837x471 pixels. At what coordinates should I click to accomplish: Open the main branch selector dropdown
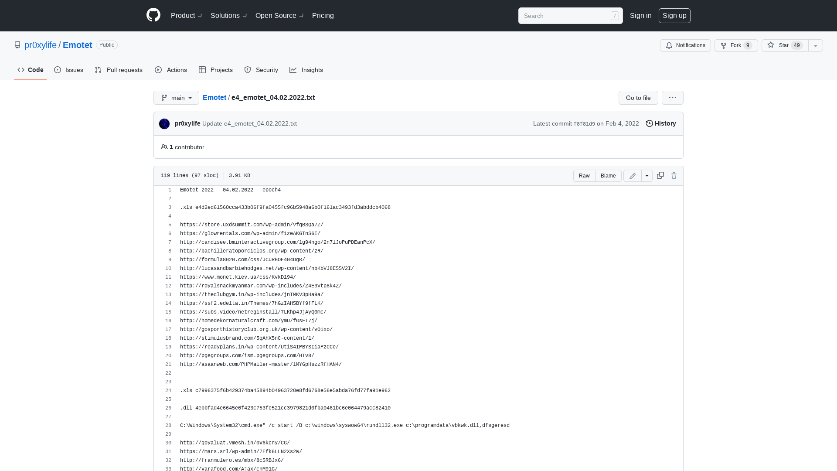pyautogui.click(x=176, y=98)
